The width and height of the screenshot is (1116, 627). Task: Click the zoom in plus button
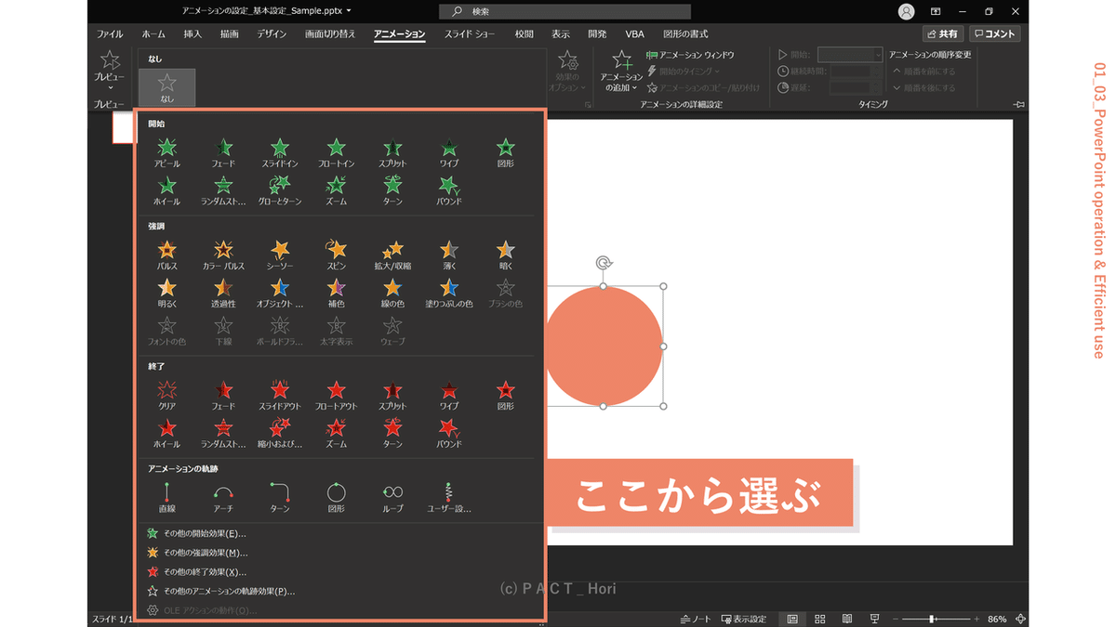[x=976, y=619]
